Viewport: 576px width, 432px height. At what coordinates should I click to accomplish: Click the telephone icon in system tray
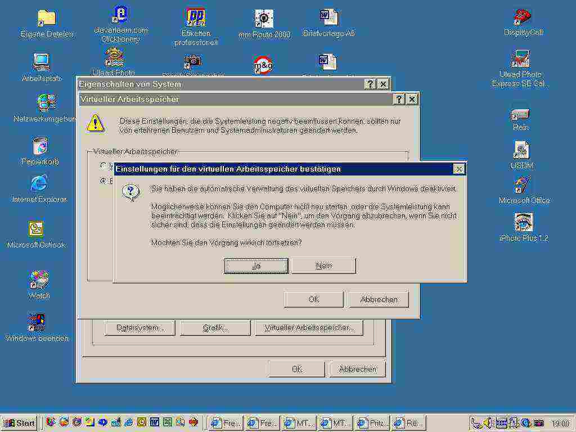[477, 423]
